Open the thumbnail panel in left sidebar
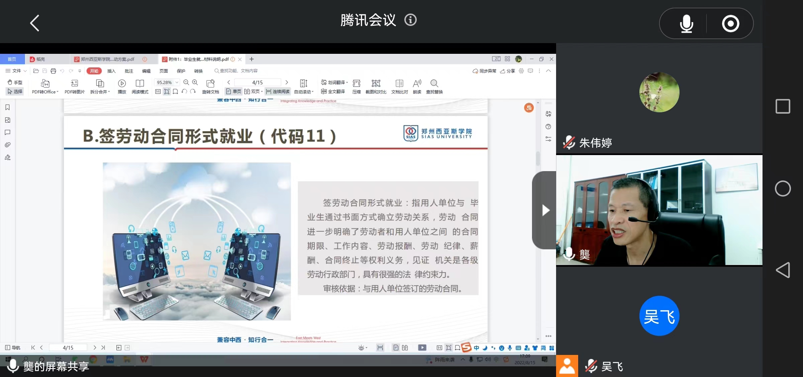 click(7, 120)
